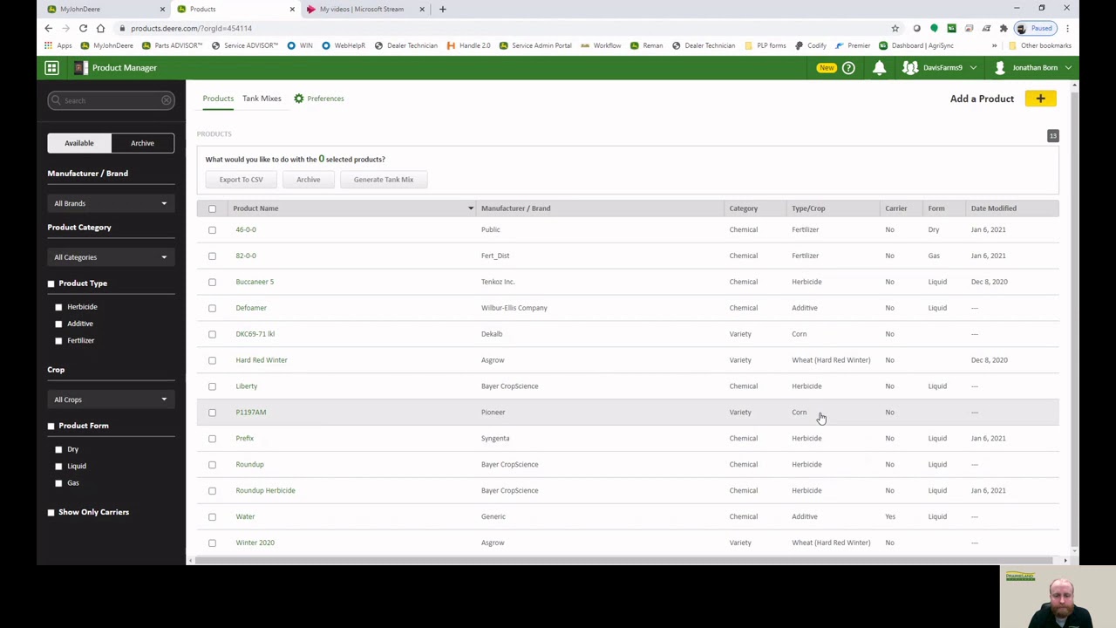Open the Winter 2020 product link
The image size is (1116, 628).
(255, 543)
